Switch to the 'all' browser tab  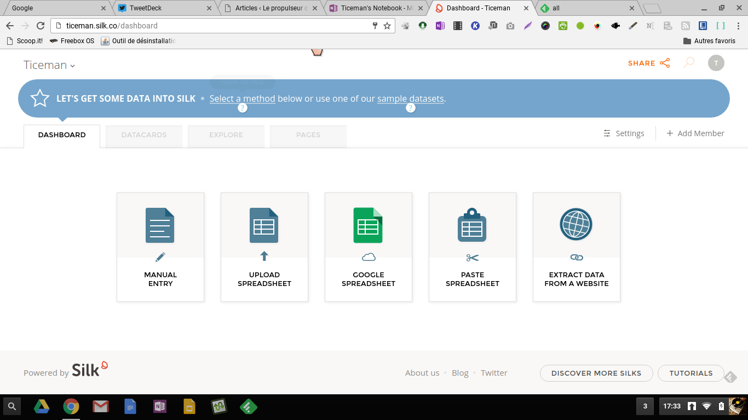587,8
